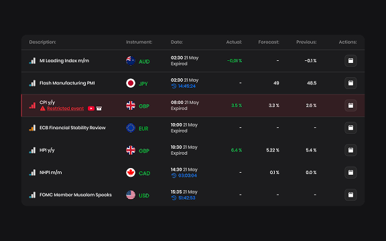Click calendar action button for FOMC Member Musalem Speaks

350,195
